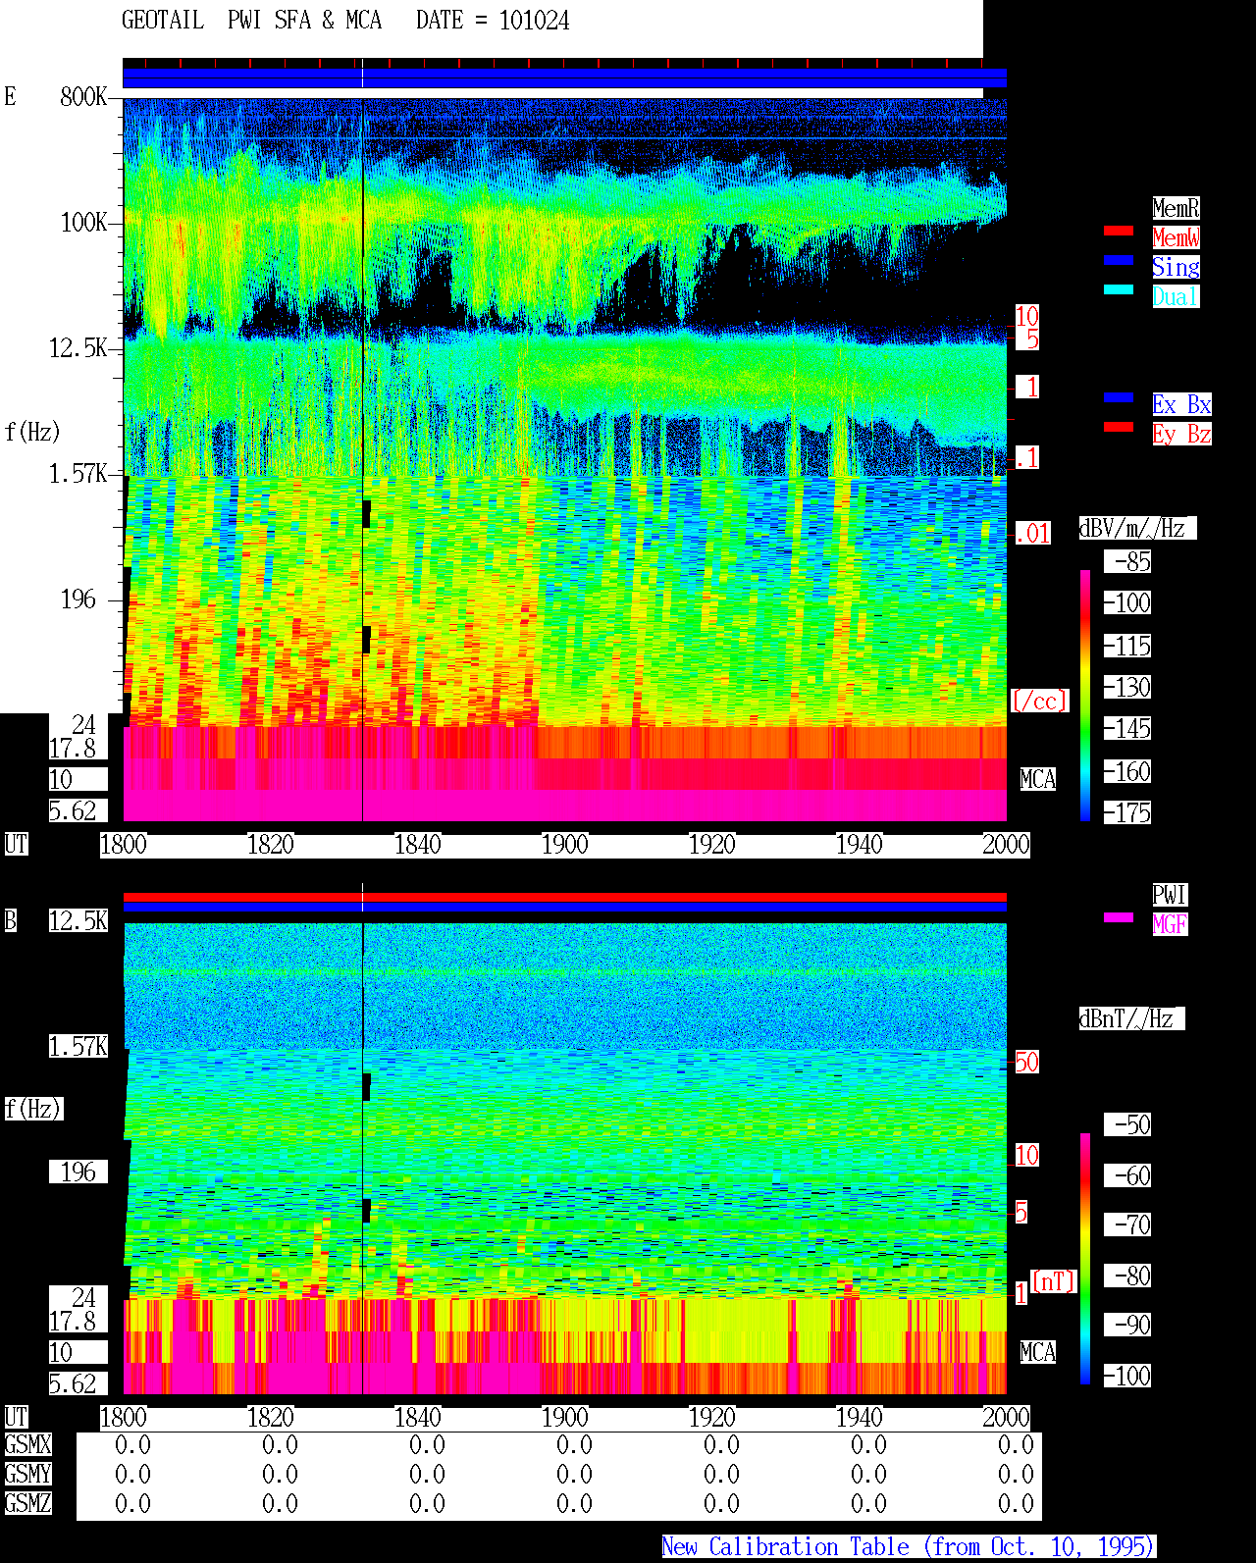This screenshot has height=1563, width=1256.
Task: Click the blue Sing legend swatch
Action: [1119, 260]
